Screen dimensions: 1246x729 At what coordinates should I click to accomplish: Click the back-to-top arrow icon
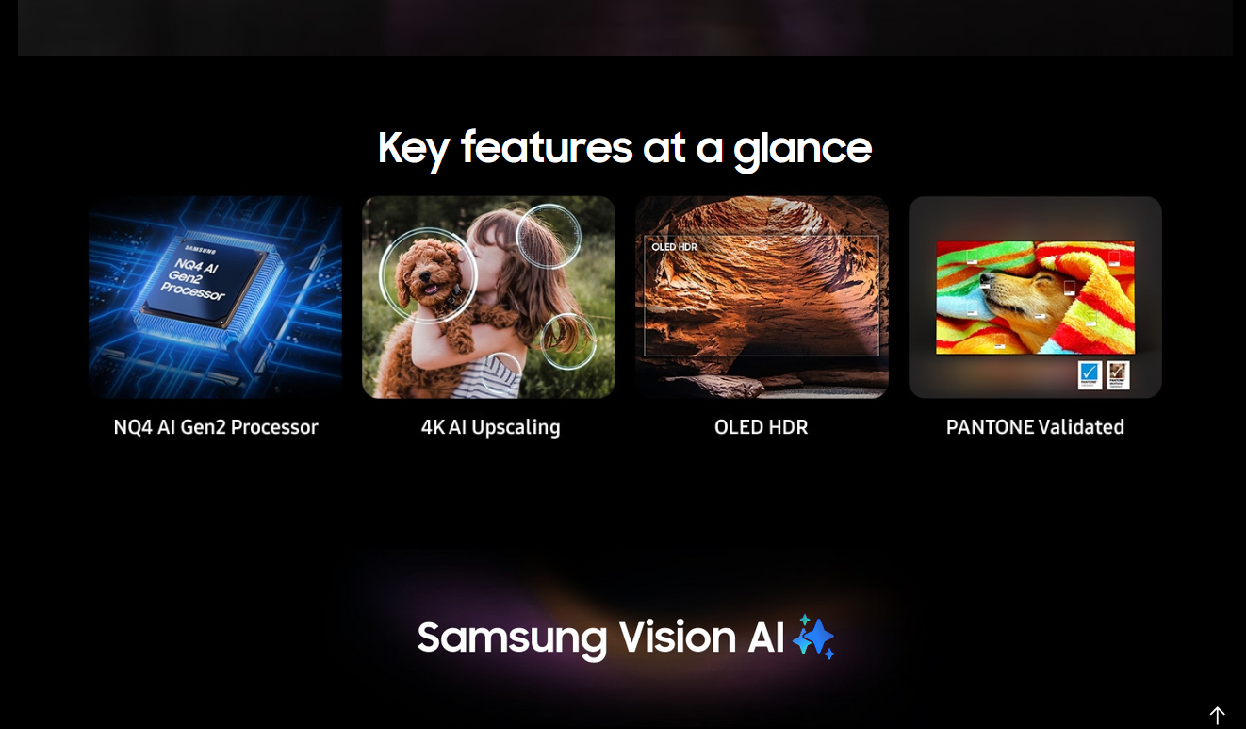click(x=1217, y=716)
